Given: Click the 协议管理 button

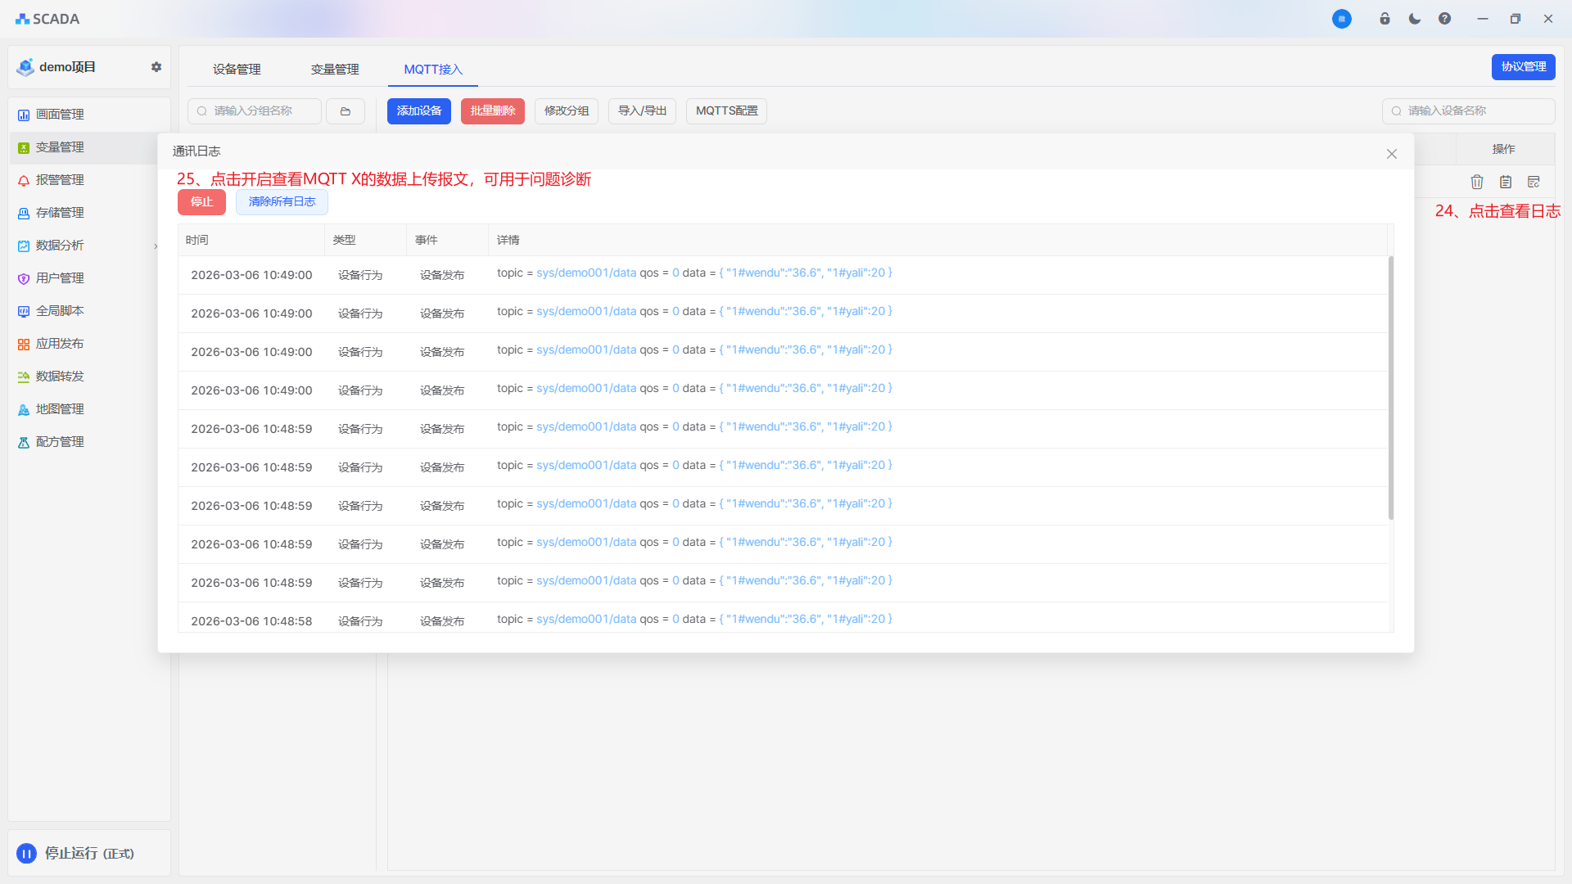Looking at the screenshot, I should [1523, 67].
